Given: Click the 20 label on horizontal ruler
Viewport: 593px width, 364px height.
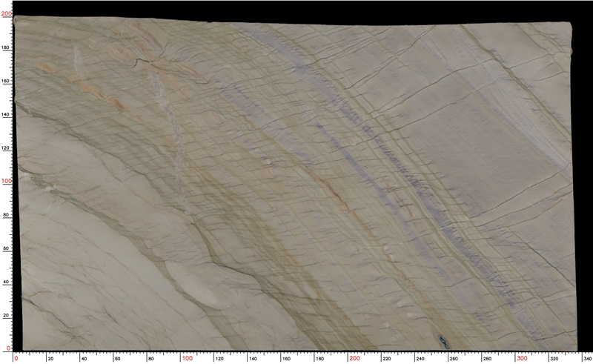Looking at the screenshot, I should tap(50, 358).
